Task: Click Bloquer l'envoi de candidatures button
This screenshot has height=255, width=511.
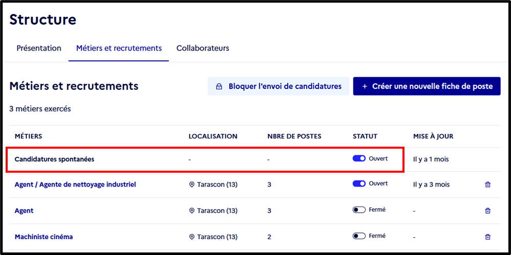Action: [x=279, y=86]
